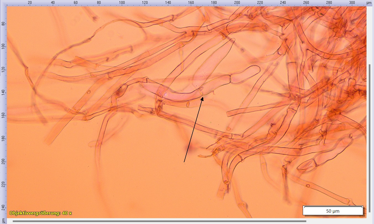This screenshot has height=224, width=374.
Task: Click the 20 mark on the top ruler
Action: 30,2
